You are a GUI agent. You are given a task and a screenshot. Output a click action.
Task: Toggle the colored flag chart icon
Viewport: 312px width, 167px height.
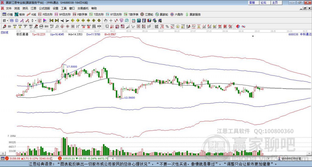pyautogui.click(x=45, y=21)
